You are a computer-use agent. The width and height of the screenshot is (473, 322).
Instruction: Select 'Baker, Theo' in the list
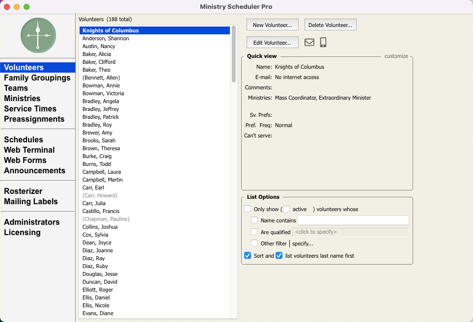(155, 70)
